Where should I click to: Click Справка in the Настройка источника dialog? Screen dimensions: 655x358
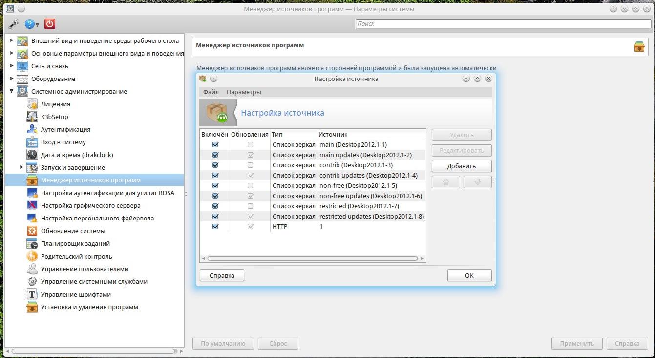click(x=222, y=276)
